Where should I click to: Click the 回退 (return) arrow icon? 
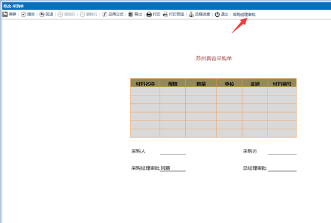(42, 14)
